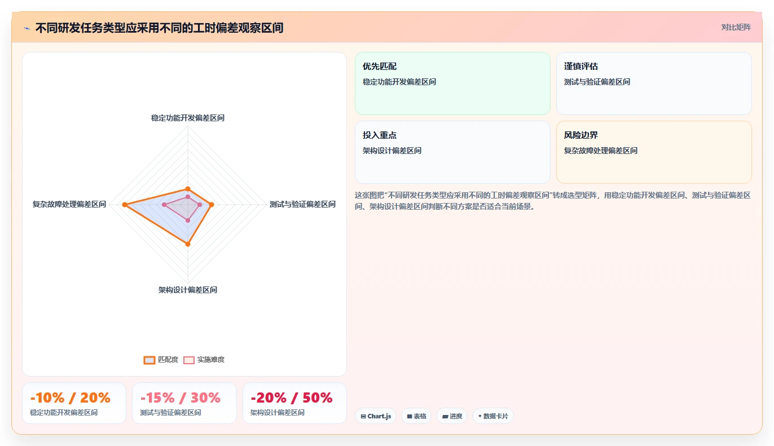Click the page title 不同研发任务类型应采用不同的工时偏差观察区间
This screenshot has width=774, height=446.
tap(159, 28)
